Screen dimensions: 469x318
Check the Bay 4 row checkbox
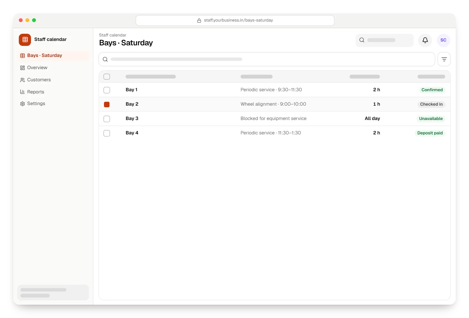click(107, 133)
